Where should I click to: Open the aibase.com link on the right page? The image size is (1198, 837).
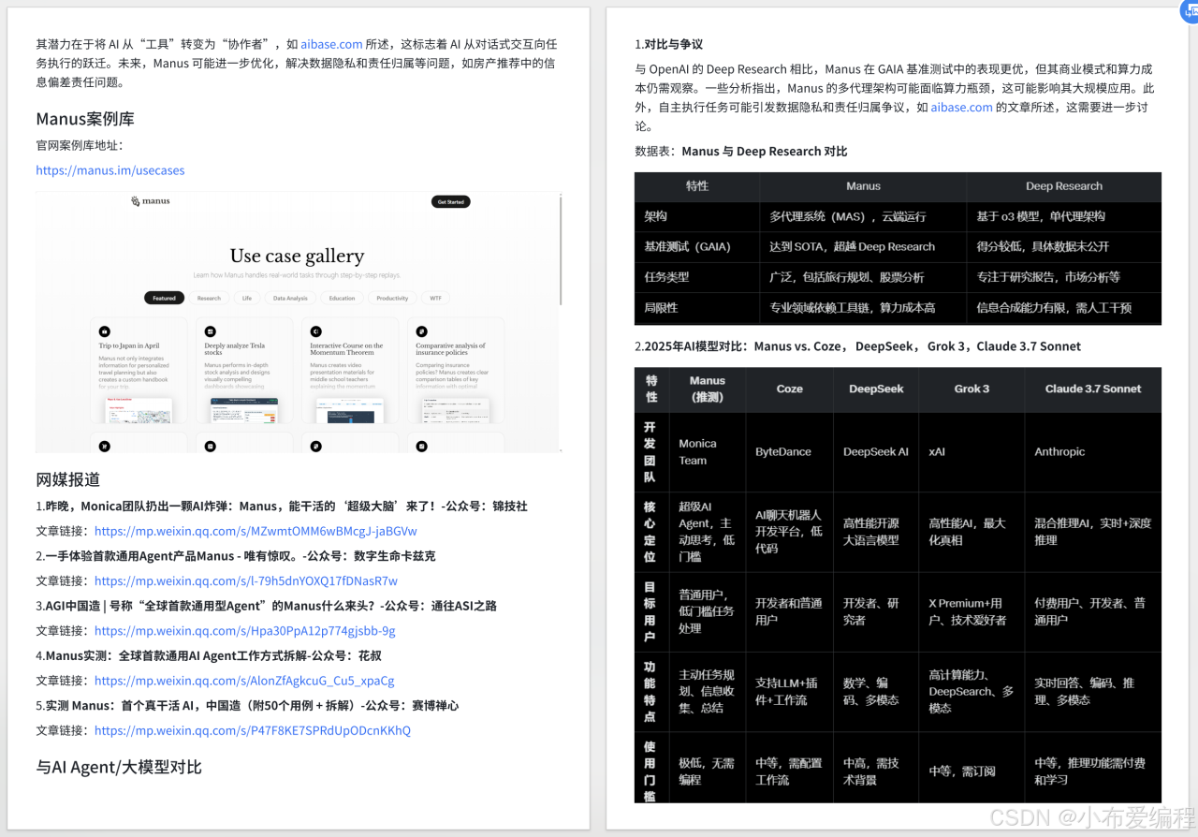(961, 108)
